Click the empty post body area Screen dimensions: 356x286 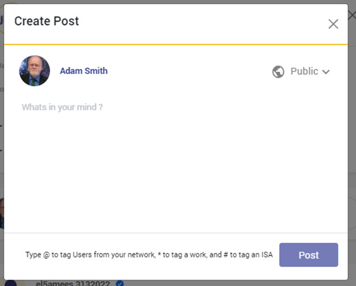click(176, 171)
